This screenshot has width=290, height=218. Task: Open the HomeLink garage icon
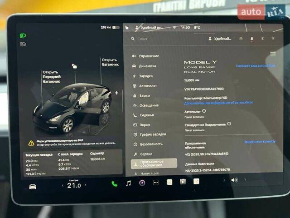[x=241, y=39]
